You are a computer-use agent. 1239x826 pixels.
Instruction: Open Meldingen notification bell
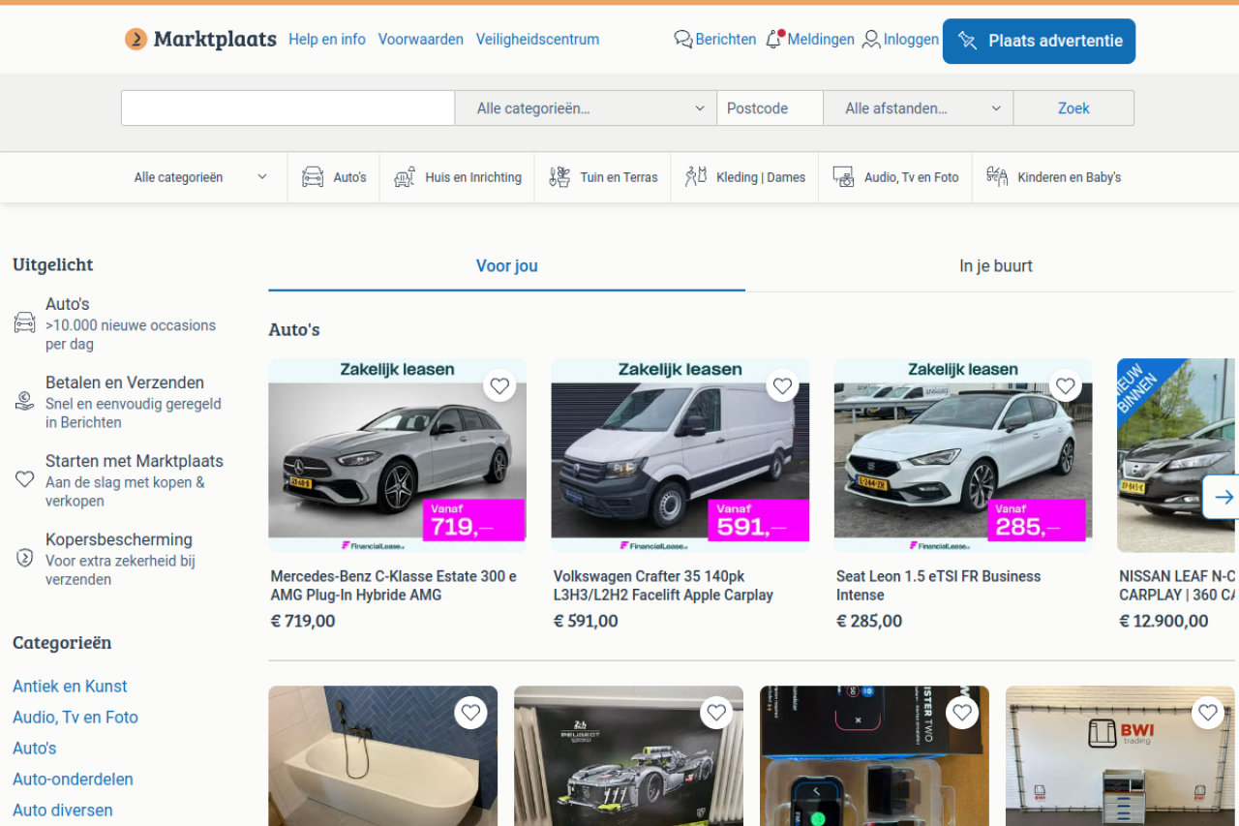click(773, 40)
